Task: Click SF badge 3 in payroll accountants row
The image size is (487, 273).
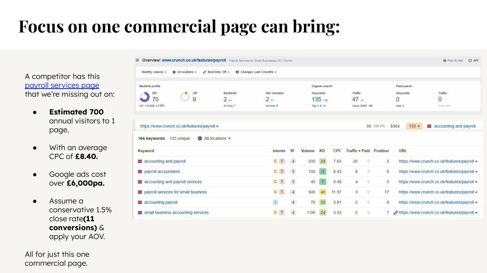Action: coord(292,172)
